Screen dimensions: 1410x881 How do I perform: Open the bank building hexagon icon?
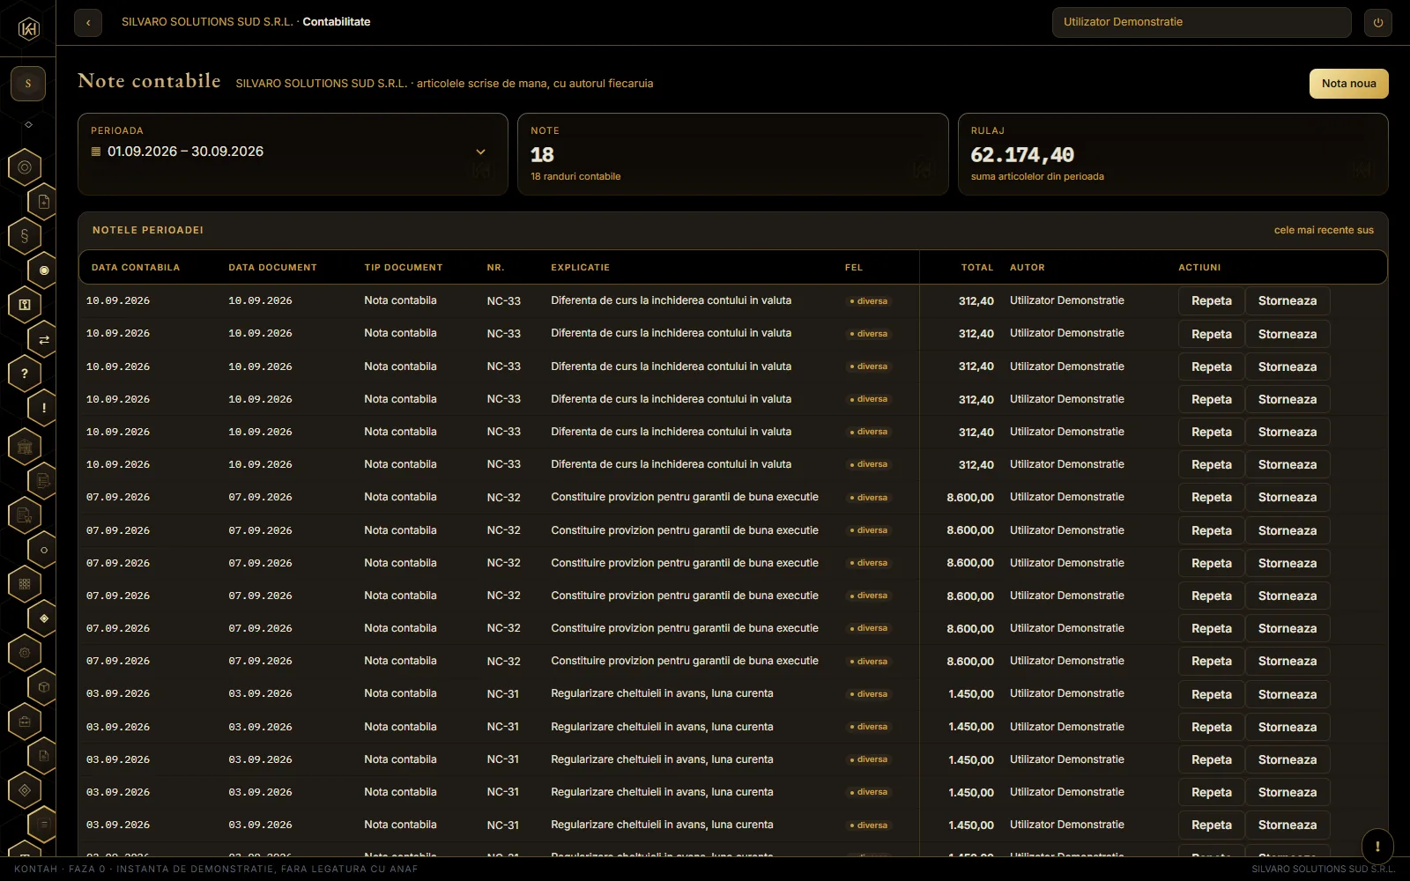click(25, 447)
